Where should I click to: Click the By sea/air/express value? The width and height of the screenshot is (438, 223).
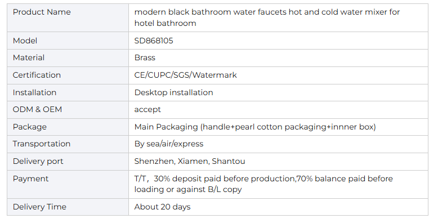[169, 144]
